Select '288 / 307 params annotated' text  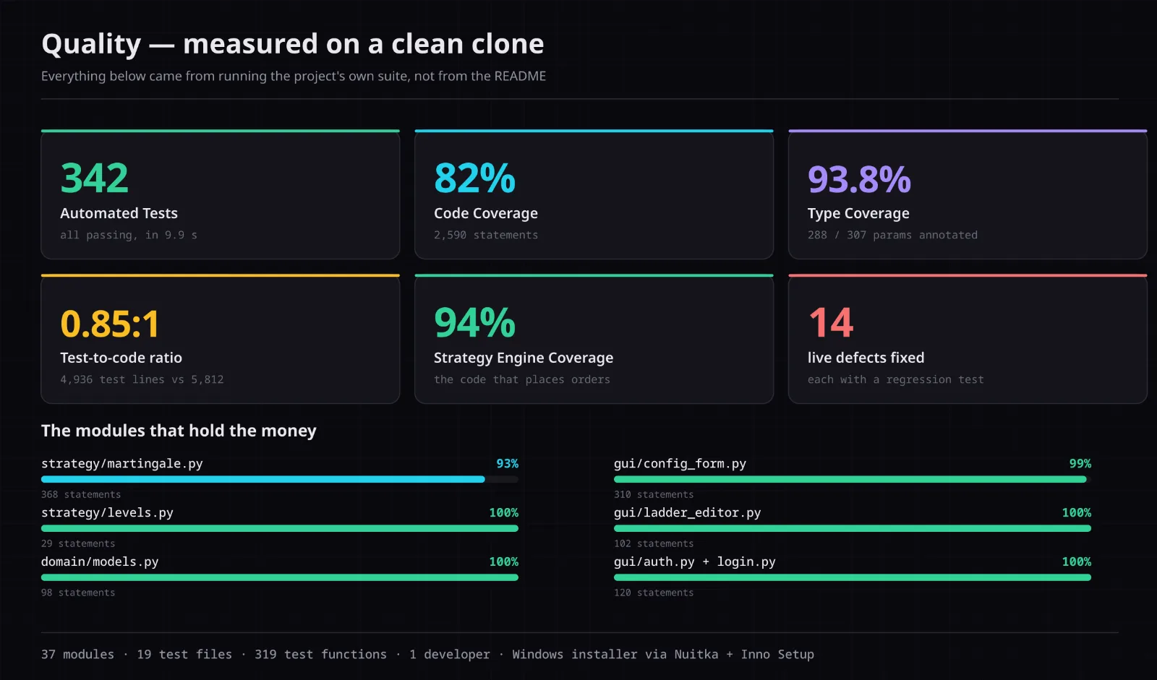point(892,235)
